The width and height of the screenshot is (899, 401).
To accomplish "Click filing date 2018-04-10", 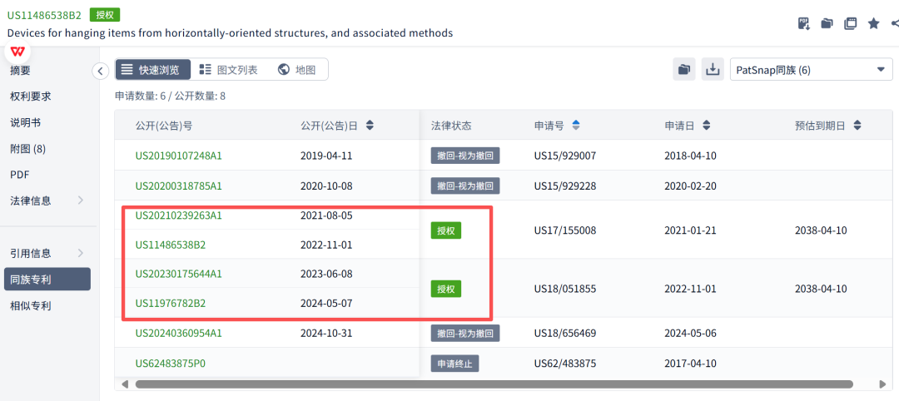I will point(690,156).
